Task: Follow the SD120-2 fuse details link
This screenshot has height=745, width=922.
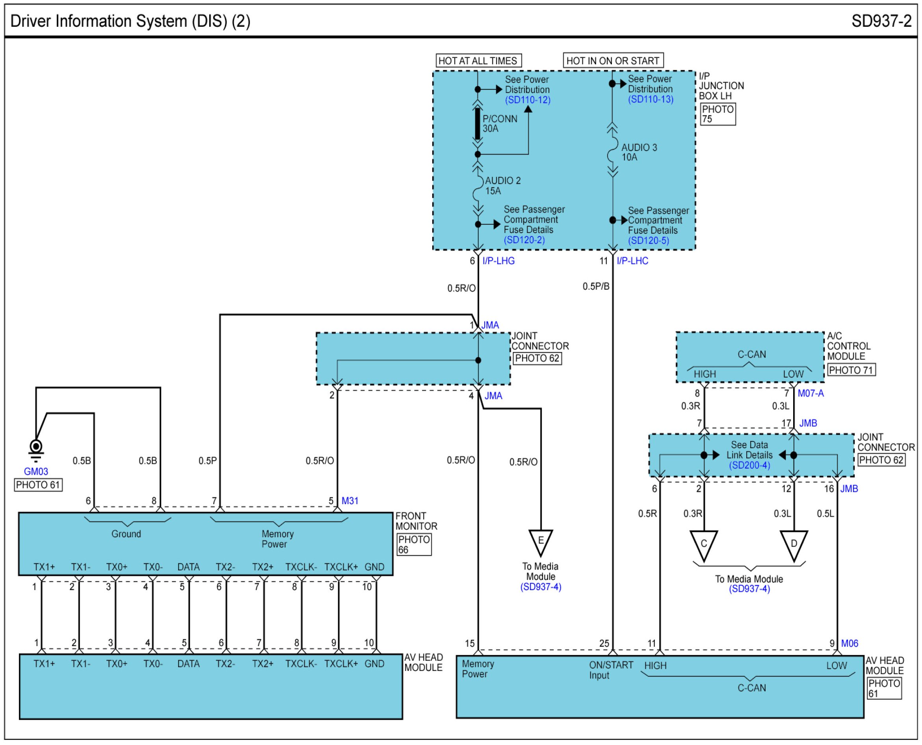Action: coord(524,240)
